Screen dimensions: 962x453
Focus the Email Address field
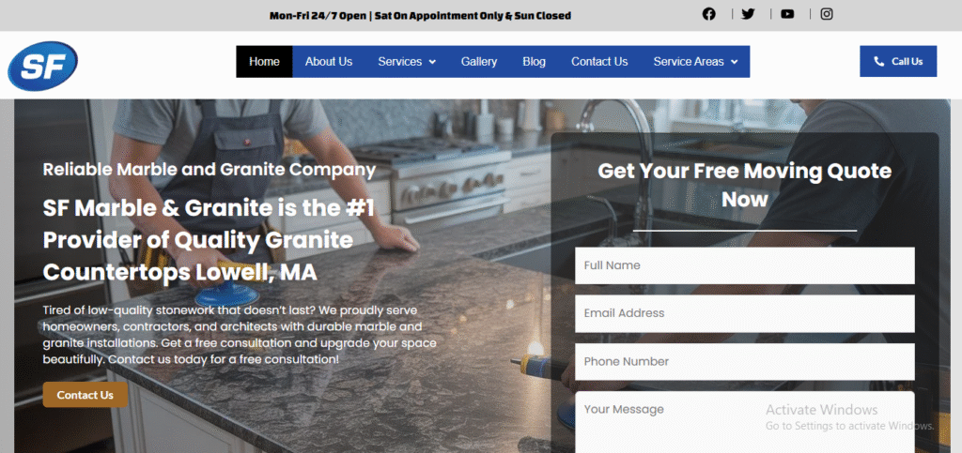pyautogui.click(x=745, y=313)
